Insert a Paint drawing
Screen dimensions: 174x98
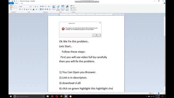pyautogui.click(x=58, y=8)
